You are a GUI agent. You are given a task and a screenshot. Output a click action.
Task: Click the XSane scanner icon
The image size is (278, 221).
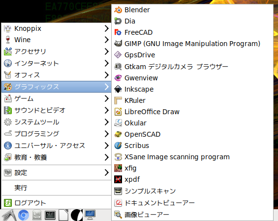(x=118, y=157)
